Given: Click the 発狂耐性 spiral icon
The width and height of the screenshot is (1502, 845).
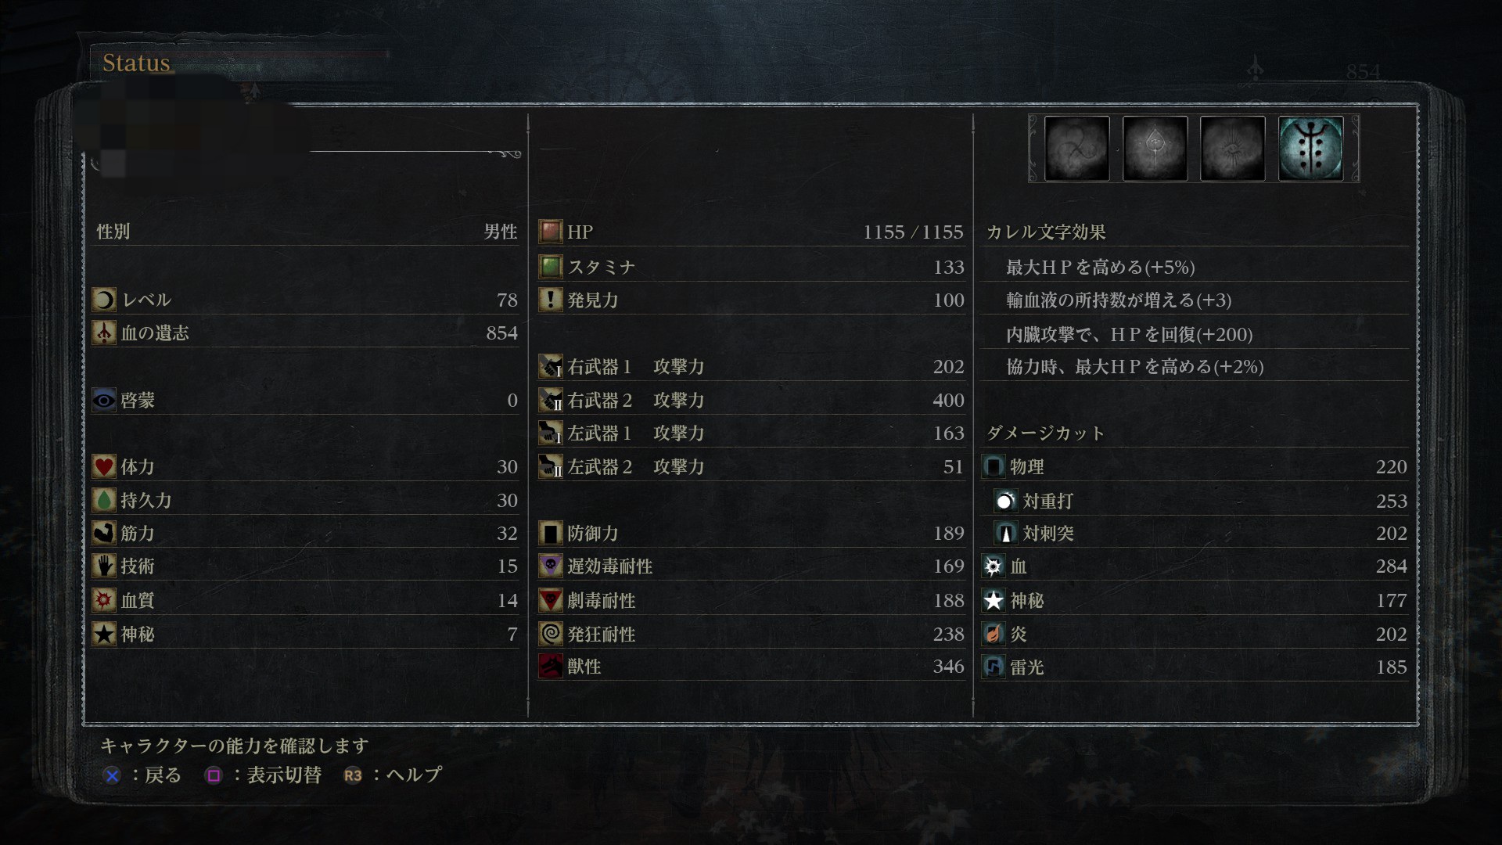Looking at the screenshot, I should [x=551, y=633].
